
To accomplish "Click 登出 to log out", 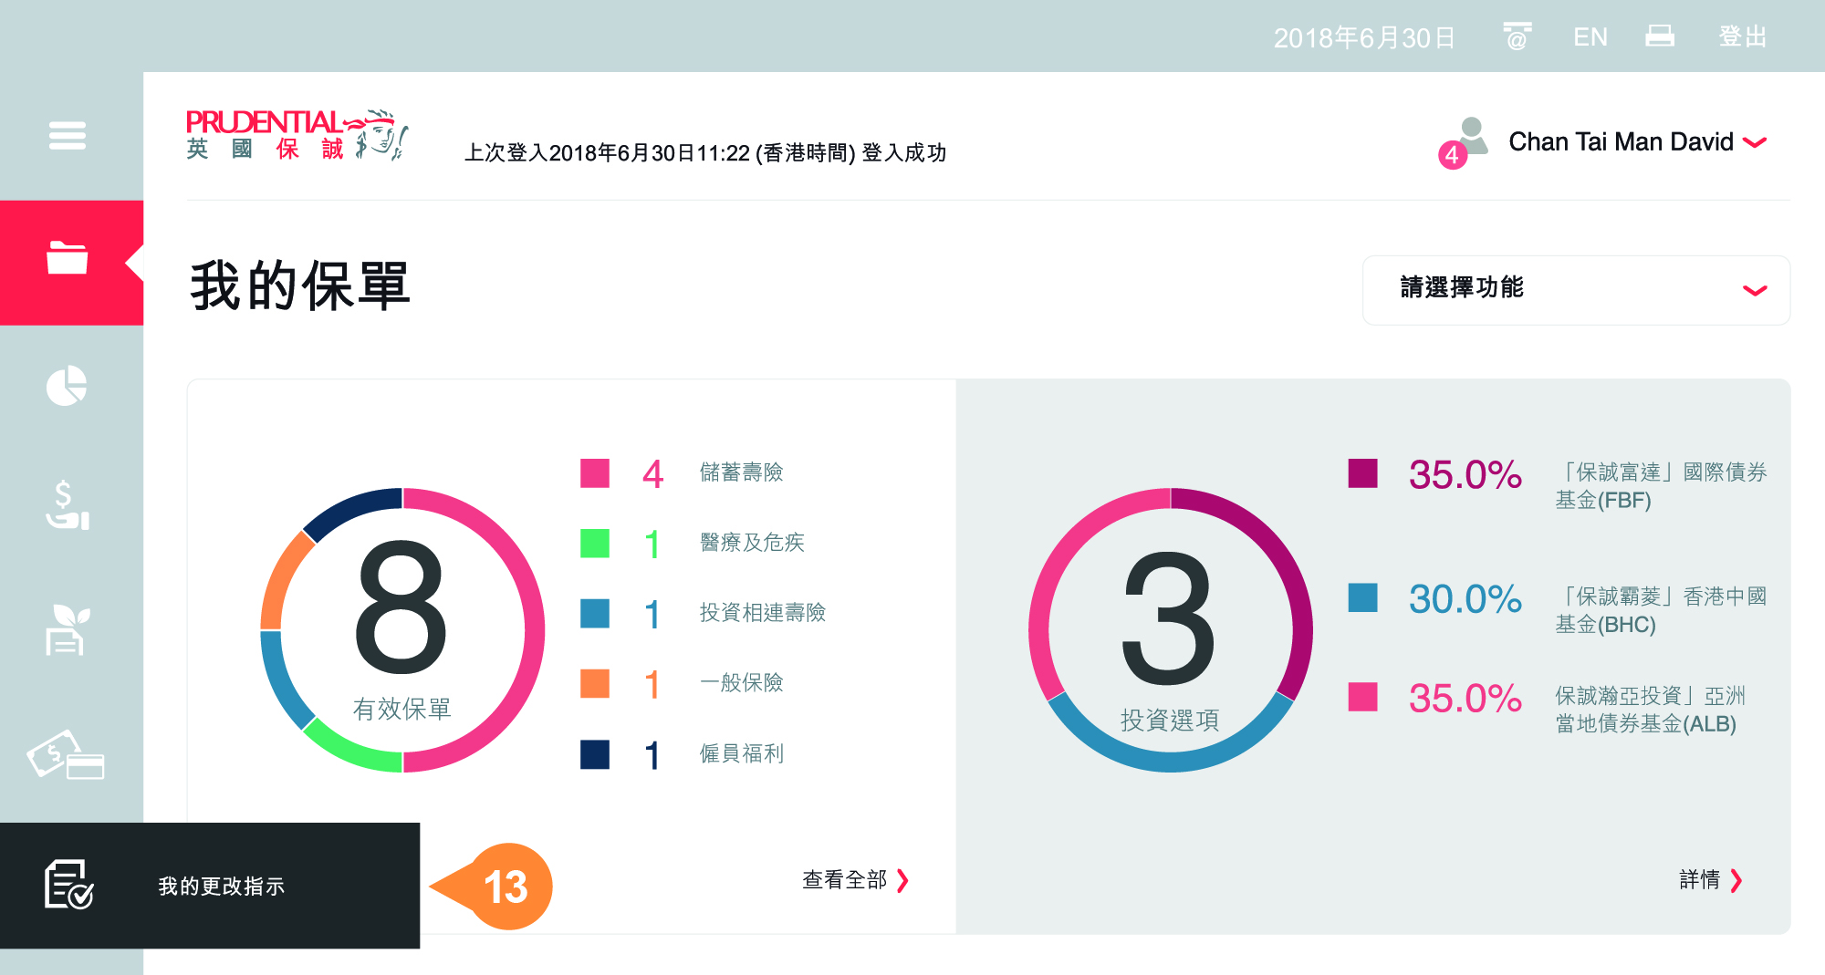I will coord(1743,36).
